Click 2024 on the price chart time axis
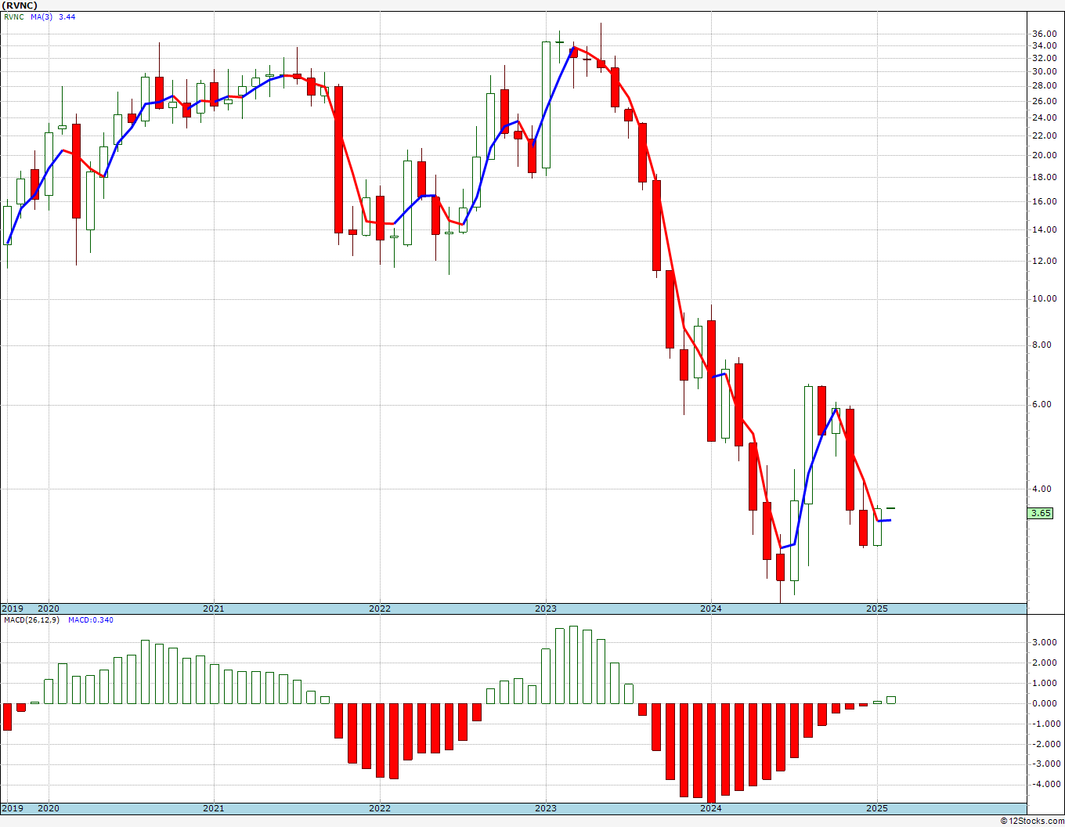The image size is (1065, 827). 711,609
